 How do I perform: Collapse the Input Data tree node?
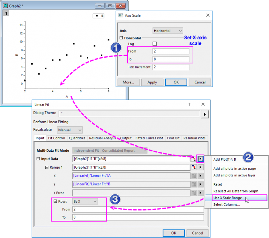(38, 159)
